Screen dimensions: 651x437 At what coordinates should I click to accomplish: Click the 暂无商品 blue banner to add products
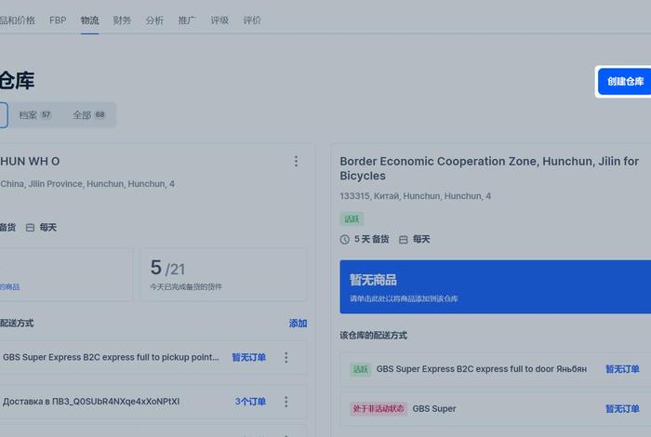click(x=496, y=286)
